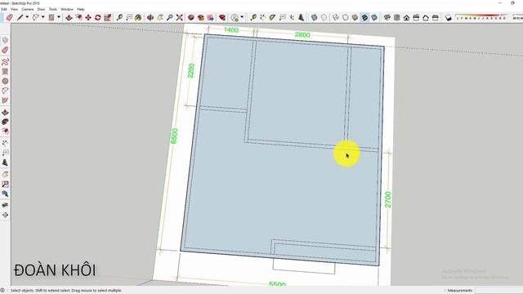The image size is (523, 294).
Task: Switch to Wireframe face style
Action: [x=336, y=17]
